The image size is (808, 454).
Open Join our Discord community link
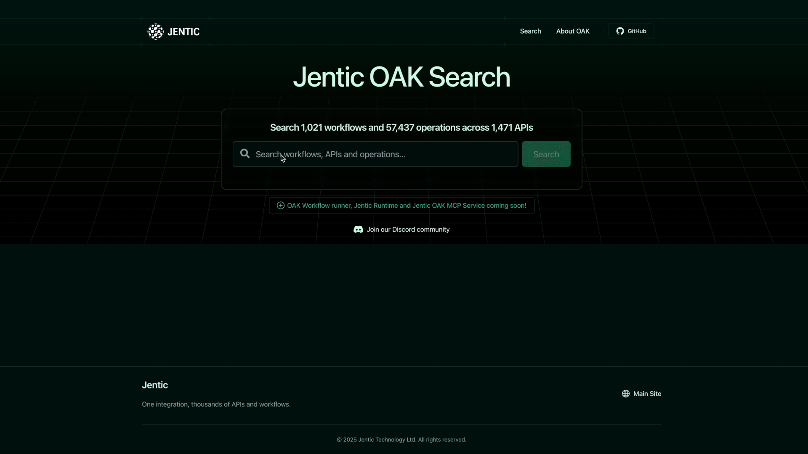(401, 230)
